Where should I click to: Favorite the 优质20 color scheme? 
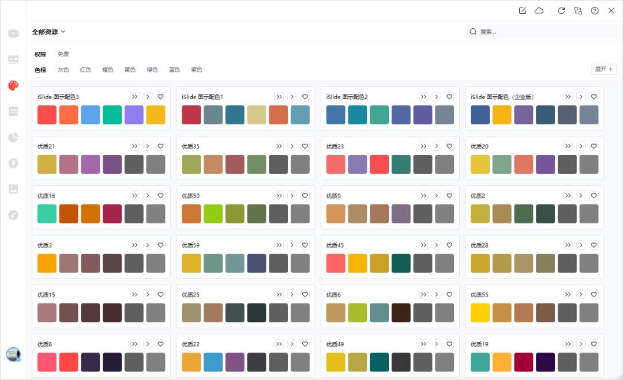[x=594, y=146]
